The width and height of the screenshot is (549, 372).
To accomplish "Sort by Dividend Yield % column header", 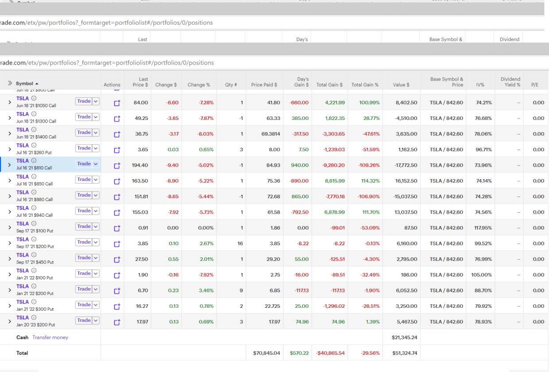I will click(510, 82).
